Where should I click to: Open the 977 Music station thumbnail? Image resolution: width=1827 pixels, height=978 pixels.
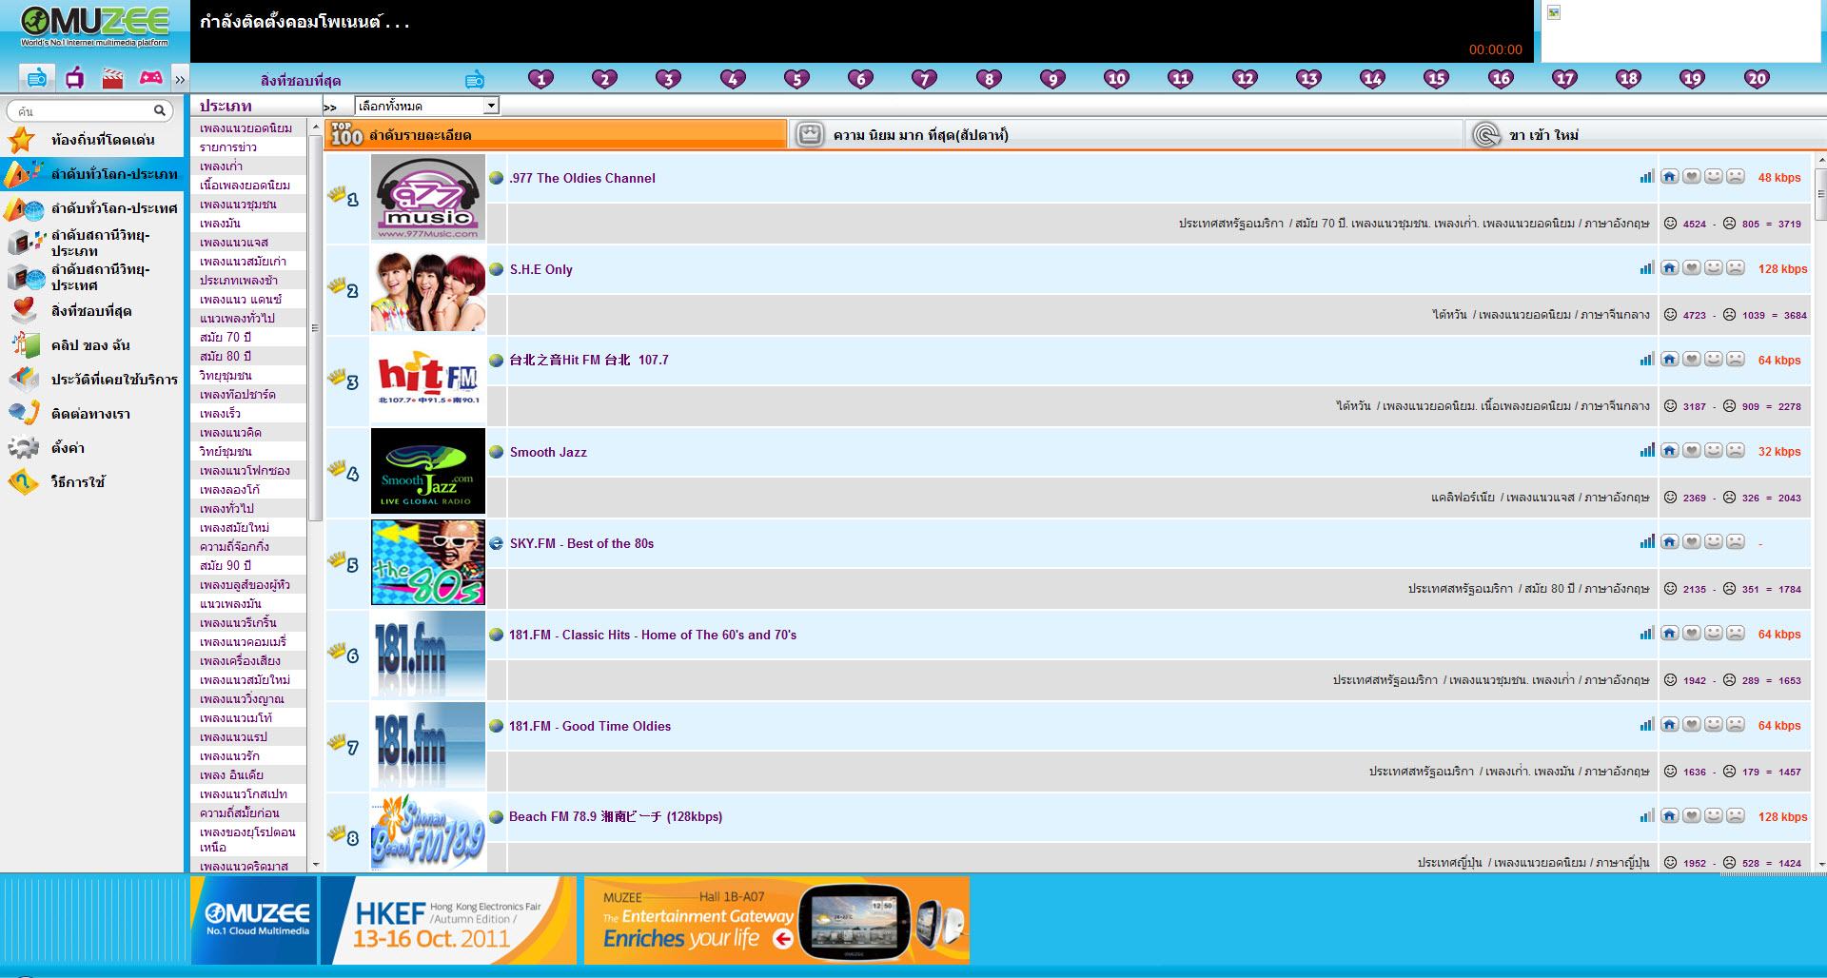428,197
